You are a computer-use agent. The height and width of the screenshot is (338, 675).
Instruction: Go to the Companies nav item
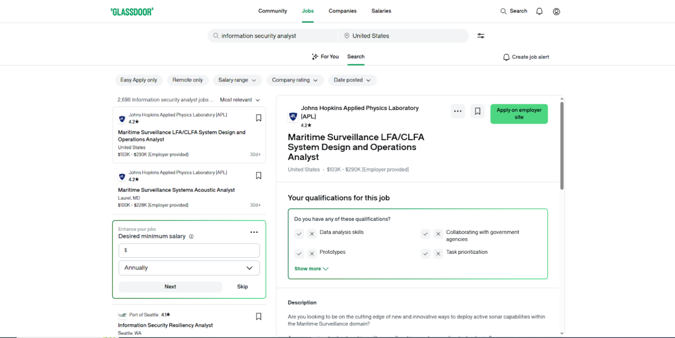coord(343,11)
